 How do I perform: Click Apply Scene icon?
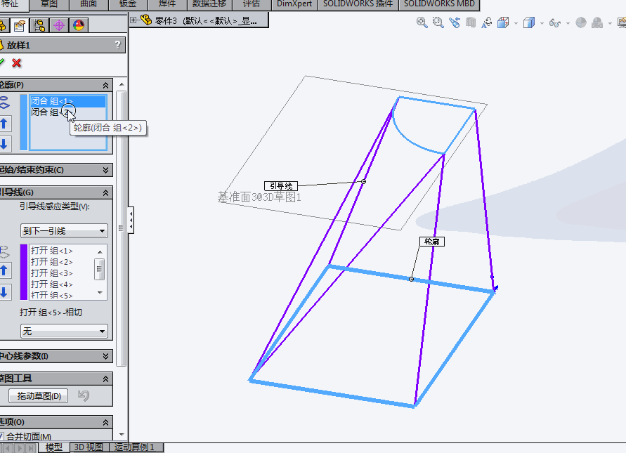click(597, 22)
